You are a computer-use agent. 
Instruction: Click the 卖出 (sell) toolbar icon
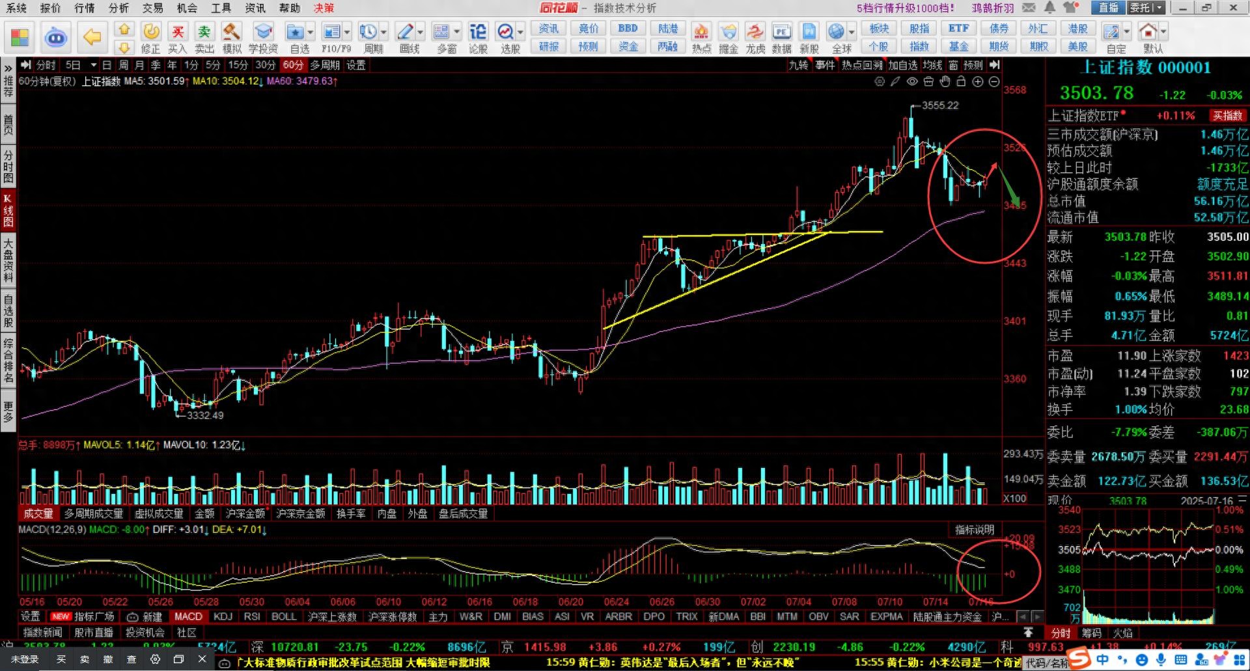point(204,38)
